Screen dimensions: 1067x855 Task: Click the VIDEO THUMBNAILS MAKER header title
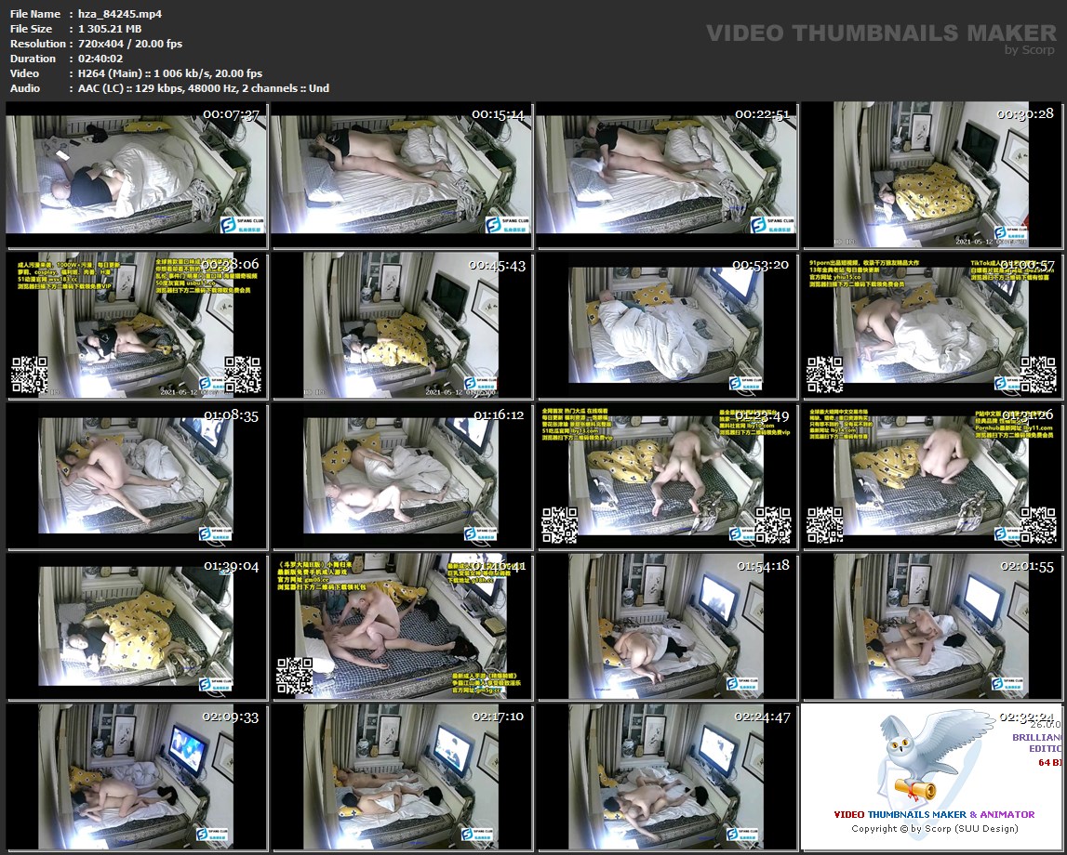click(881, 33)
